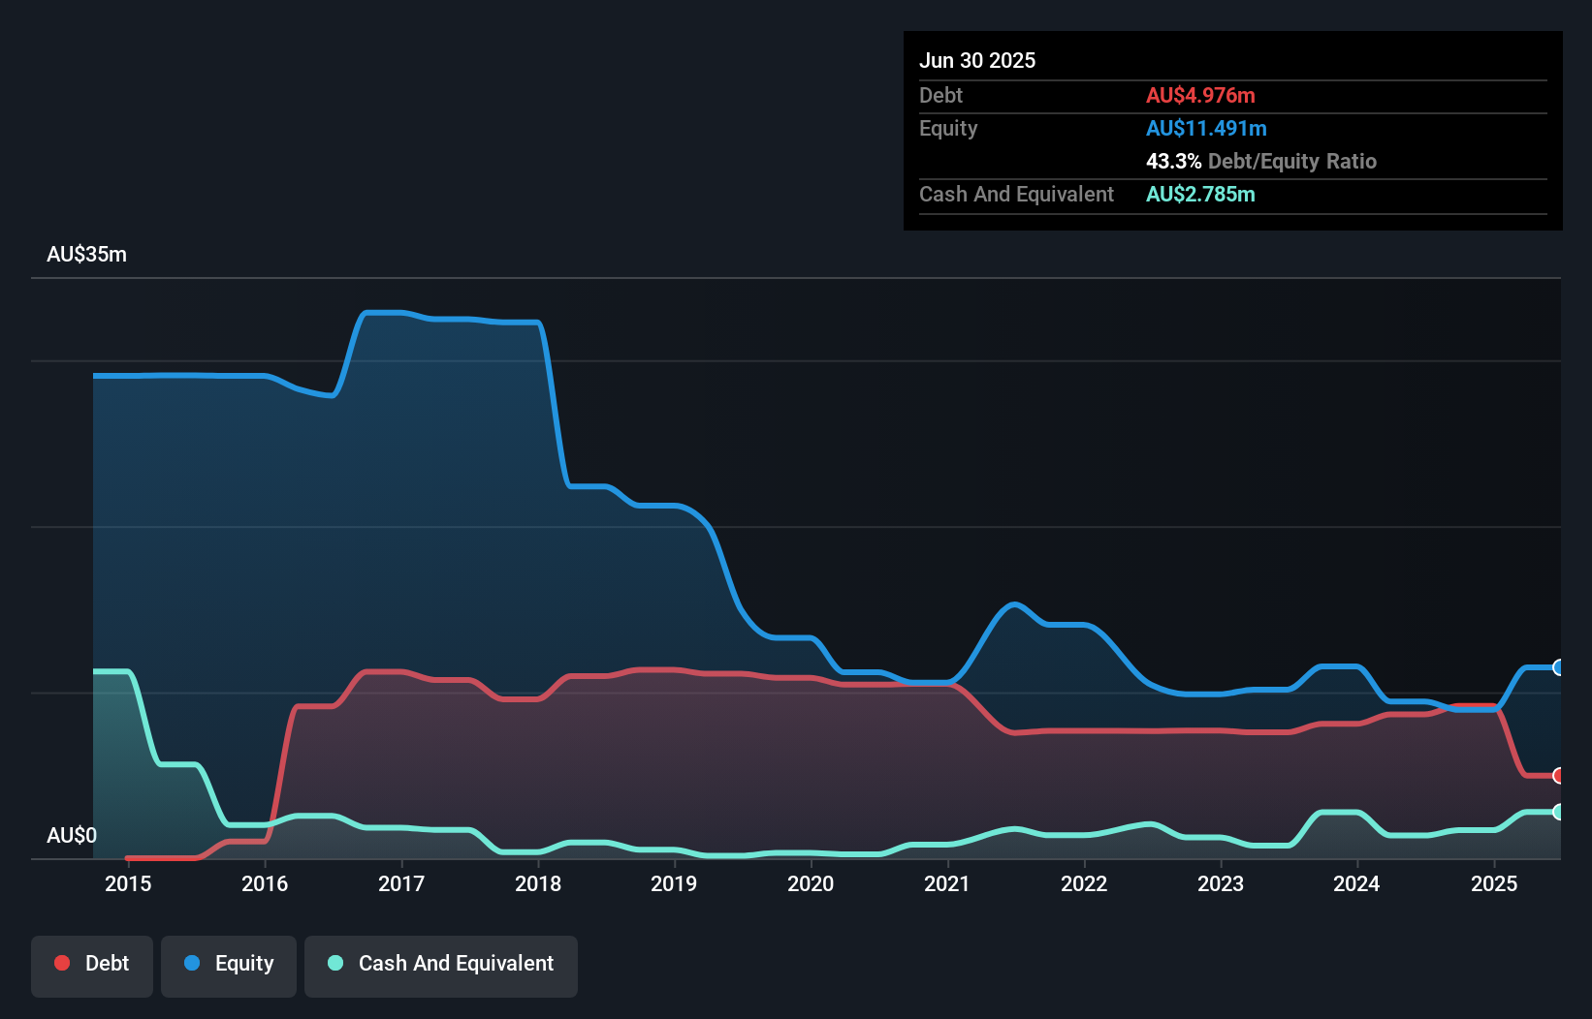Screen dimensions: 1592x1019
Task: Click the 2022 x-axis label
Action: click(x=1084, y=883)
